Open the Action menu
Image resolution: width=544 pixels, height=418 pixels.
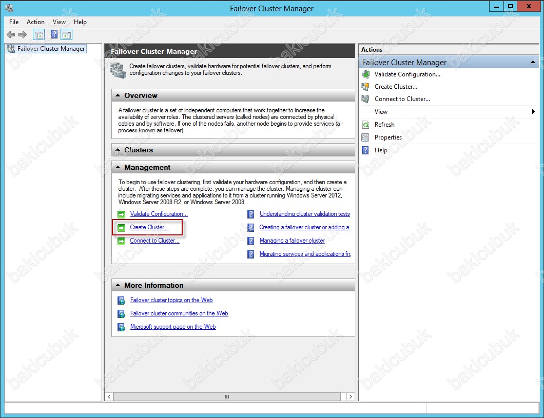35,22
